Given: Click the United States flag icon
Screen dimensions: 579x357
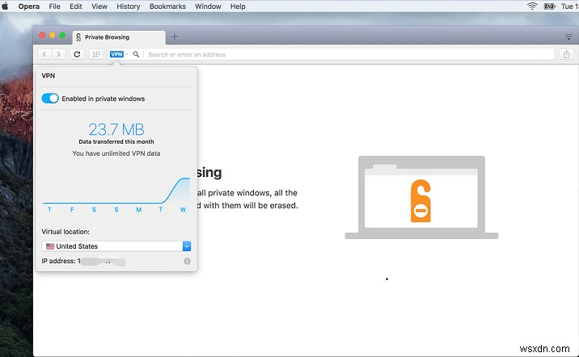Looking at the screenshot, I should [x=50, y=246].
